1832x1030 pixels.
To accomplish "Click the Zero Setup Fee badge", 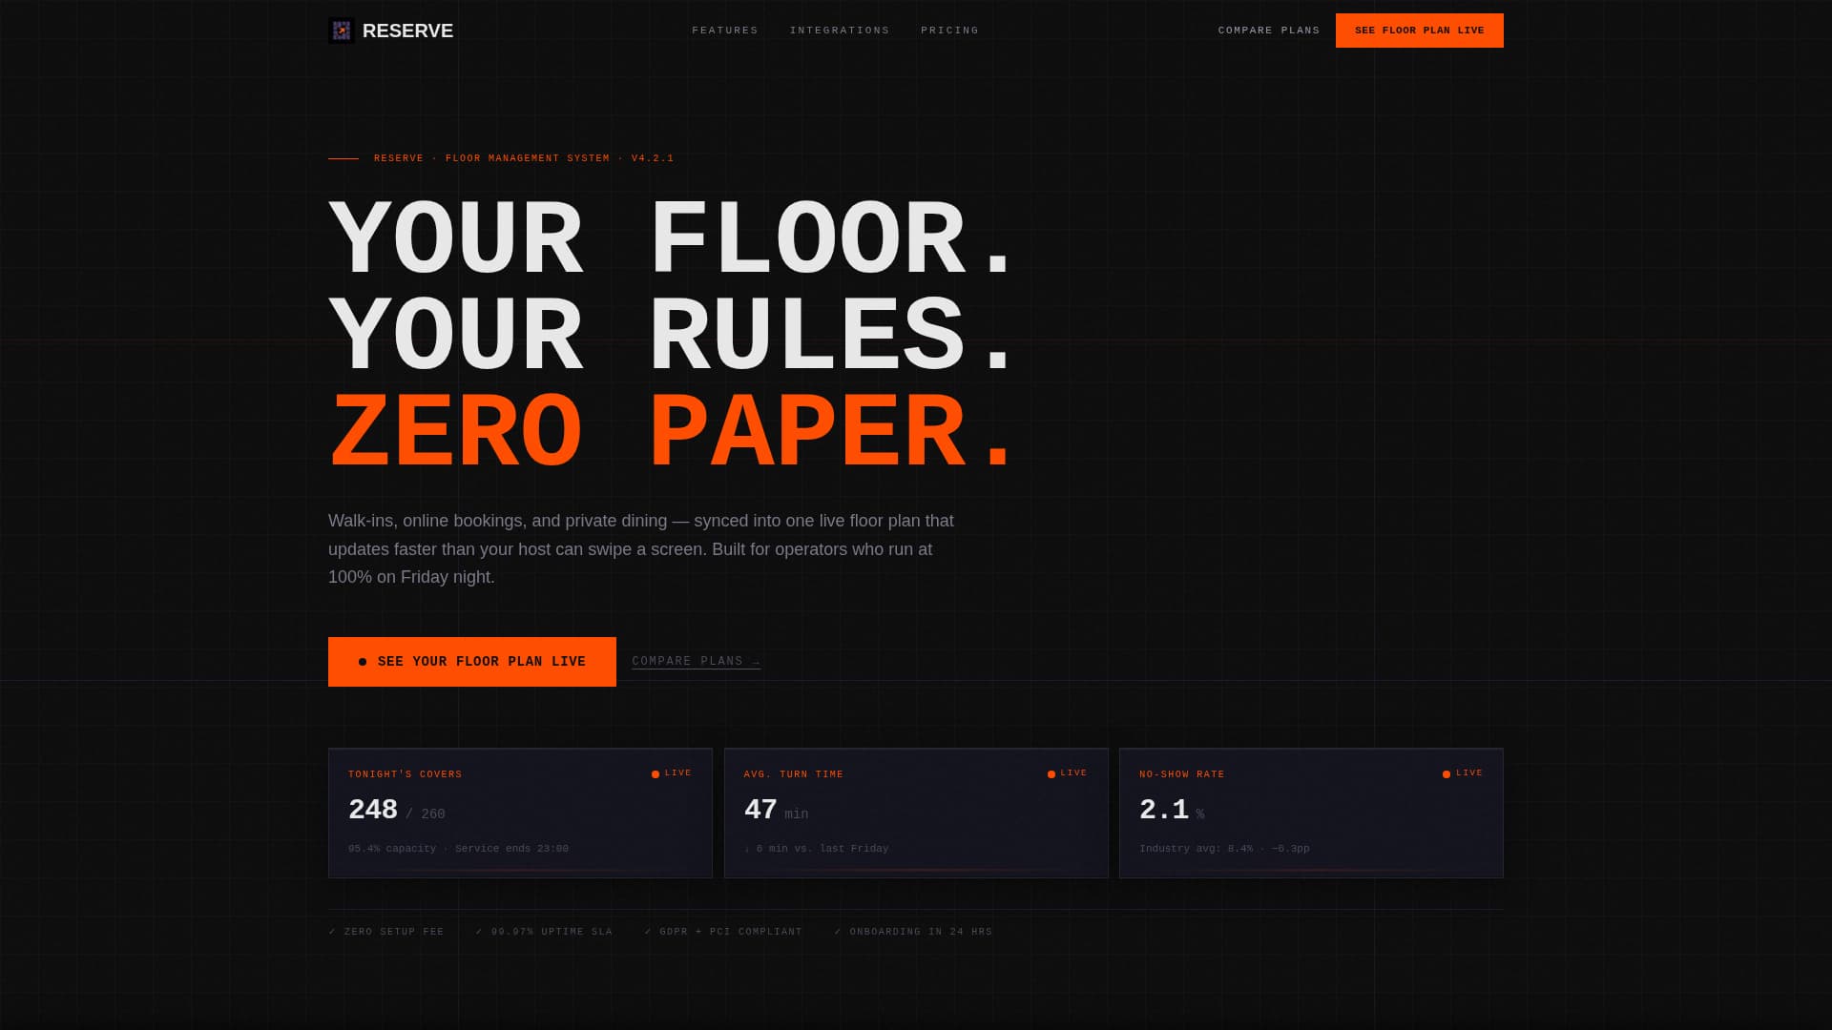I will pyautogui.click(x=386, y=932).
